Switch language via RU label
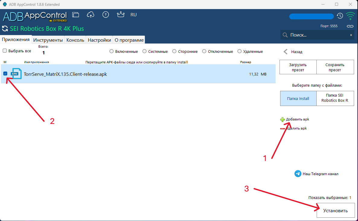This screenshot has width=358, height=221. click(133, 15)
